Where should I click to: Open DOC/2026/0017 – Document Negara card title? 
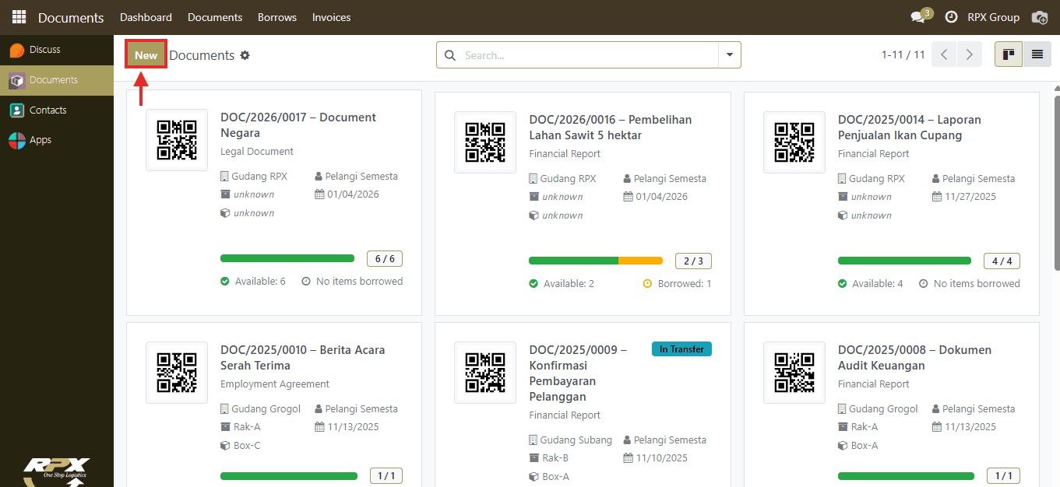click(x=298, y=125)
